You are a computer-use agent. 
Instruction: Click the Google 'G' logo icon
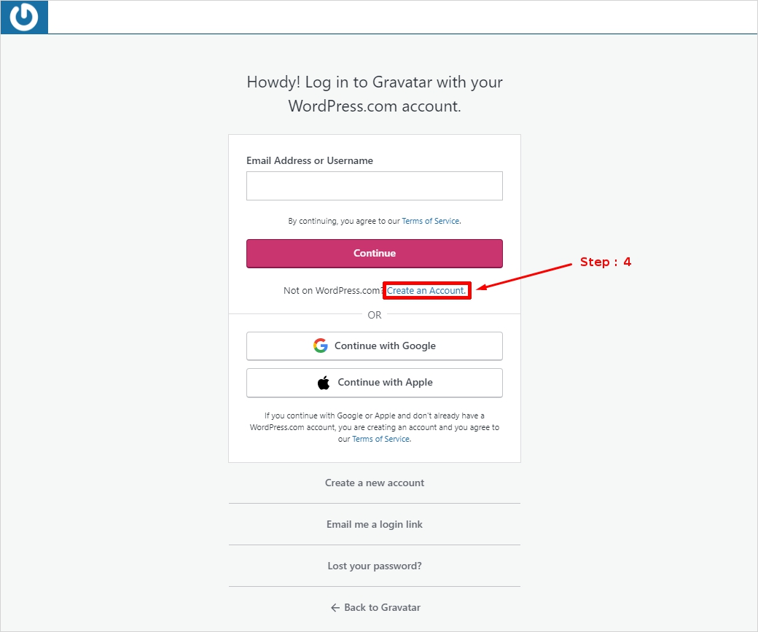[321, 346]
